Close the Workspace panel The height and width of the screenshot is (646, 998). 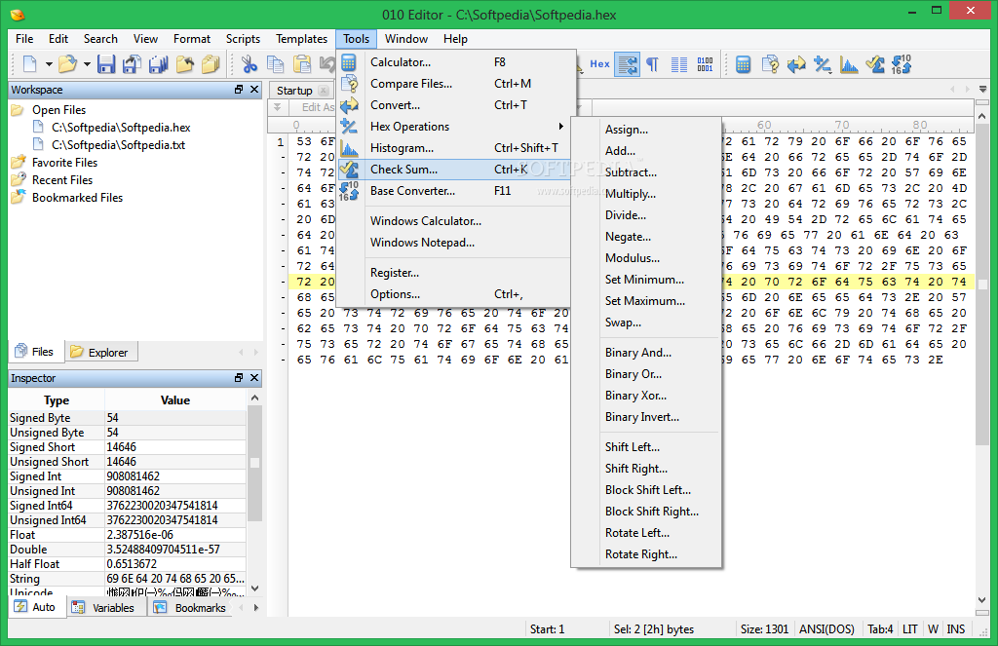[x=254, y=90]
